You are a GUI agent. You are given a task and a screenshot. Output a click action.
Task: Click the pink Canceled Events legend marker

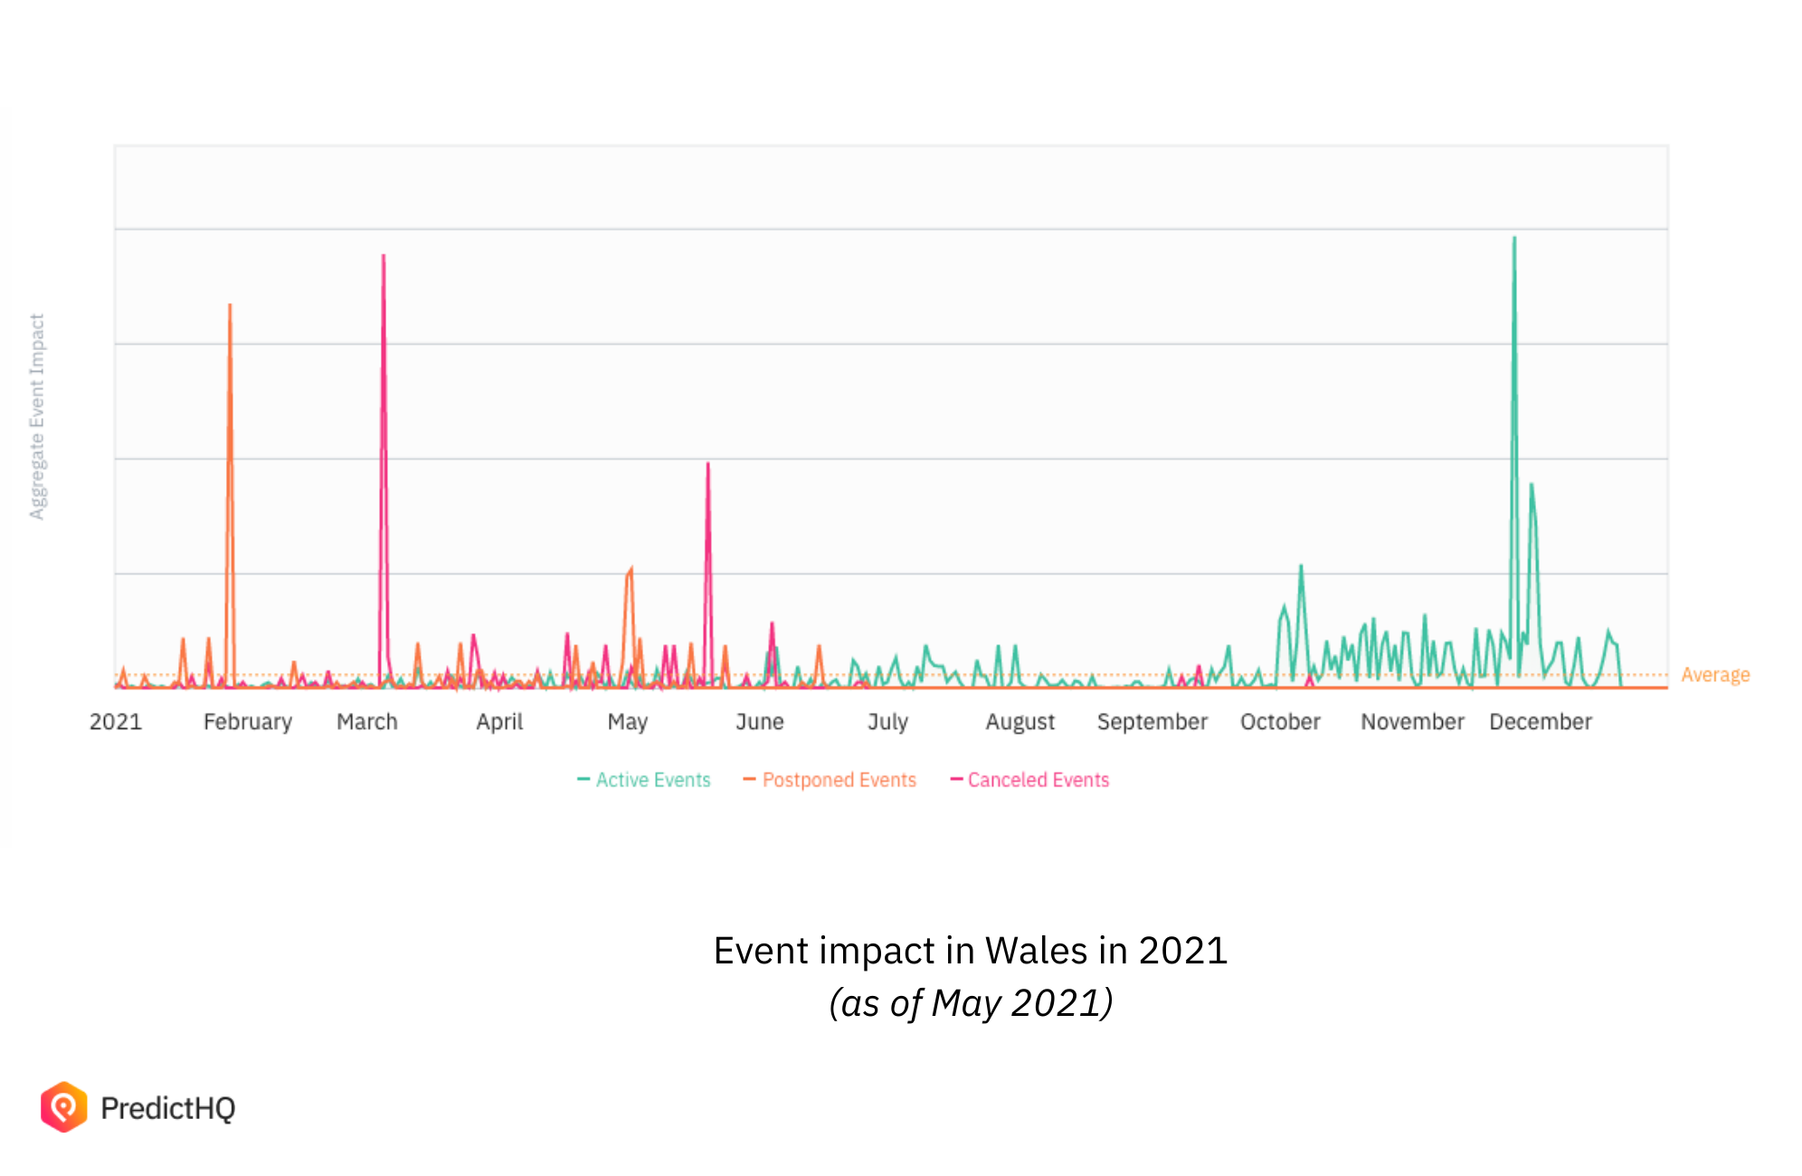pyautogui.click(x=956, y=779)
